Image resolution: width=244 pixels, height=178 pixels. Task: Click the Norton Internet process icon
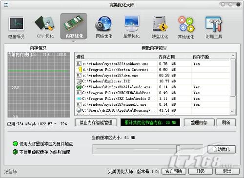coord(79,69)
